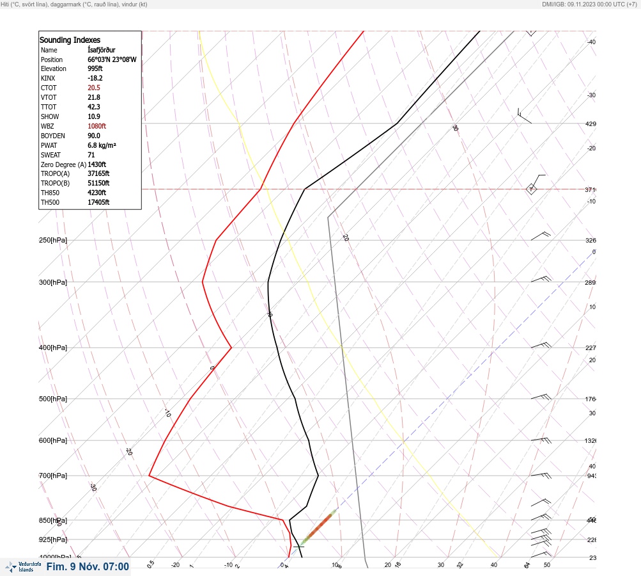This screenshot has width=641, height=576.
Task: Click the 500[hPa] pressure label
Action: tap(53, 399)
